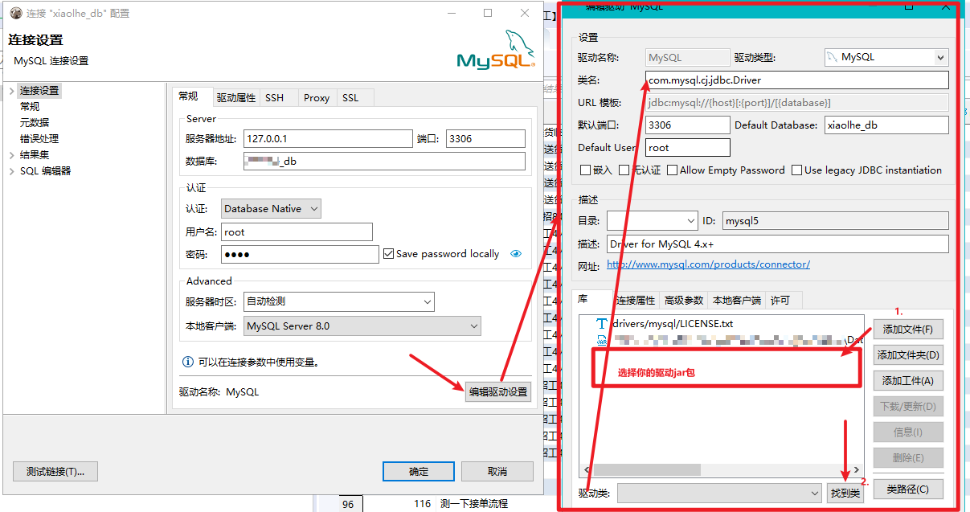Image resolution: width=970 pixels, height=512 pixels.
Task: Expand the 结果集 tree node
Action: coord(11,155)
